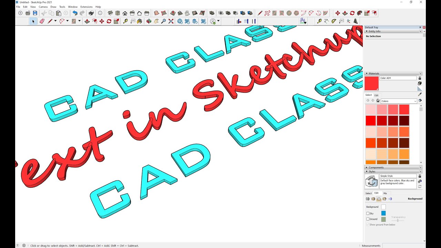Screen dimensions: 441x248
Task: Choose the Circle tool
Action: click(289, 13)
